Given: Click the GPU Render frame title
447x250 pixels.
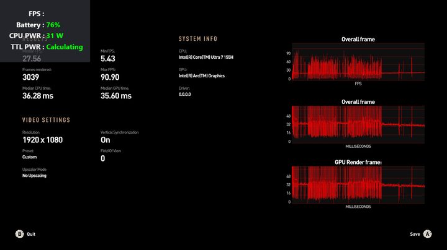Looking at the screenshot, I should click(358, 162).
